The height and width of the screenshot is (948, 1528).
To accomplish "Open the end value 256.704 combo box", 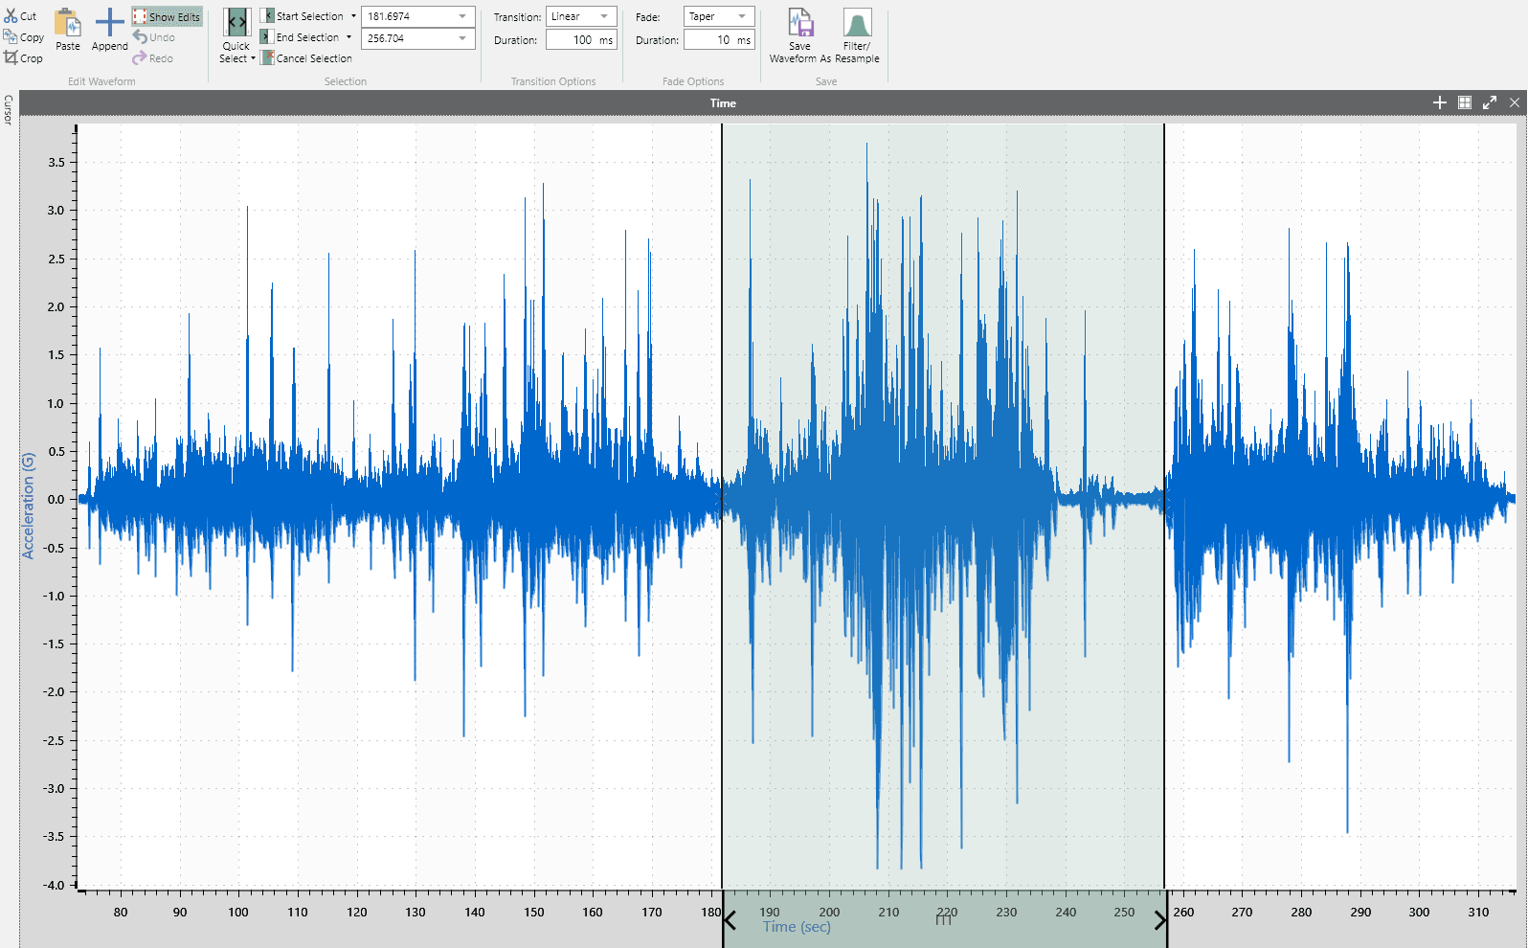I will point(417,38).
